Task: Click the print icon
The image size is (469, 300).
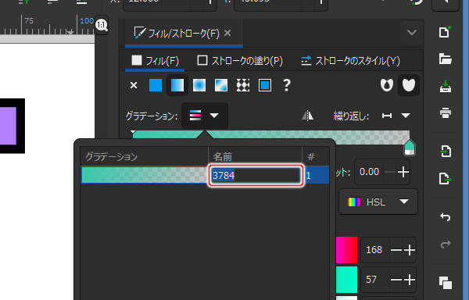Action: tap(445, 113)
